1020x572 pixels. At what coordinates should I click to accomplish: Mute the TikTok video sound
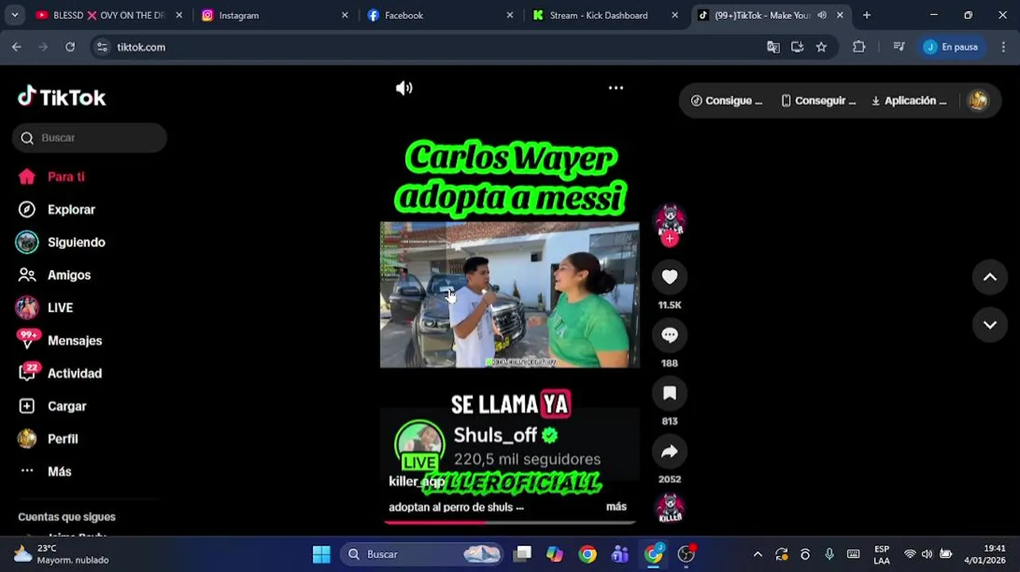(x=404, y=88)
